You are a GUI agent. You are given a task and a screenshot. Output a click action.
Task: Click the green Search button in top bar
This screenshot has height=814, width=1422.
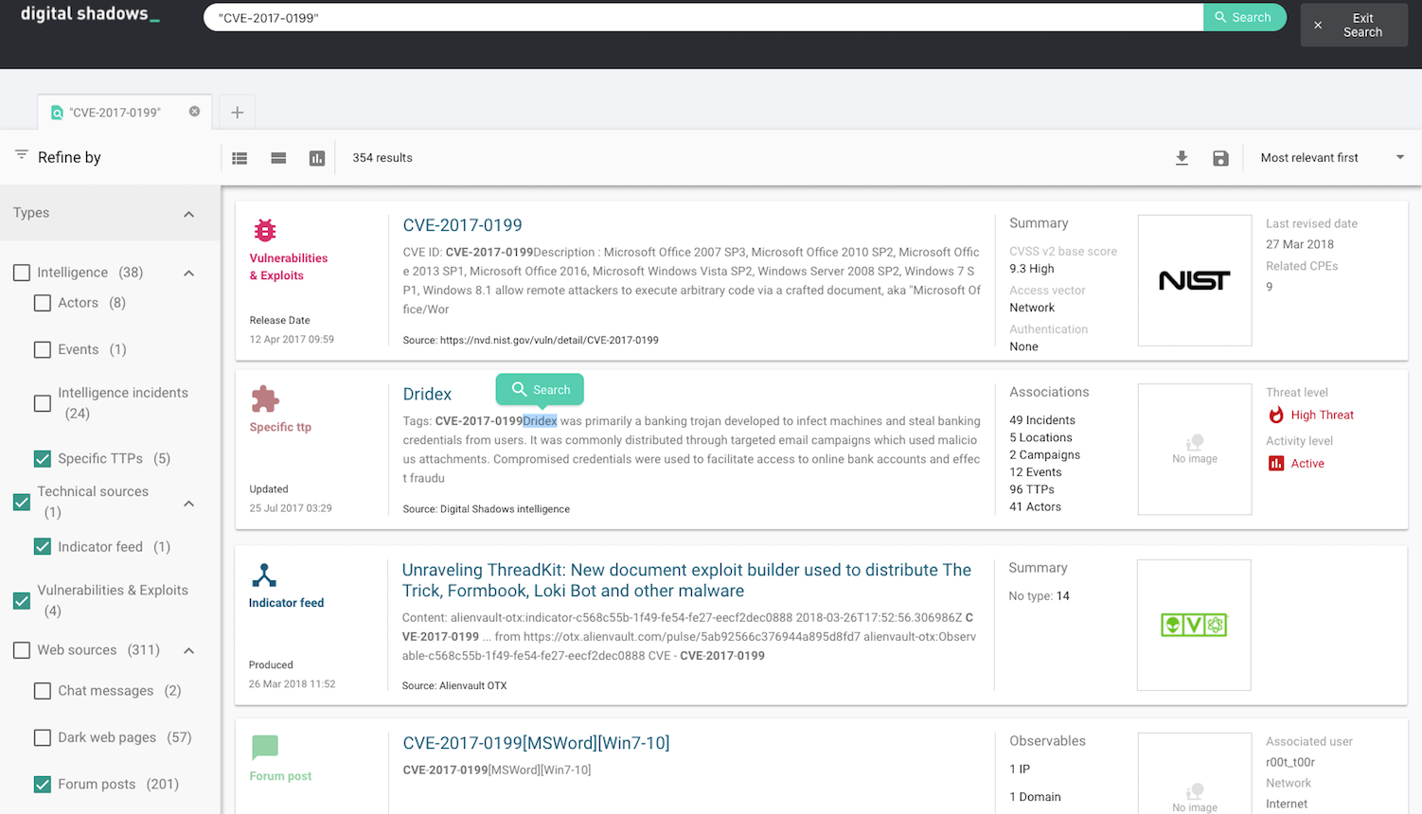click(x=1245, y=17)
